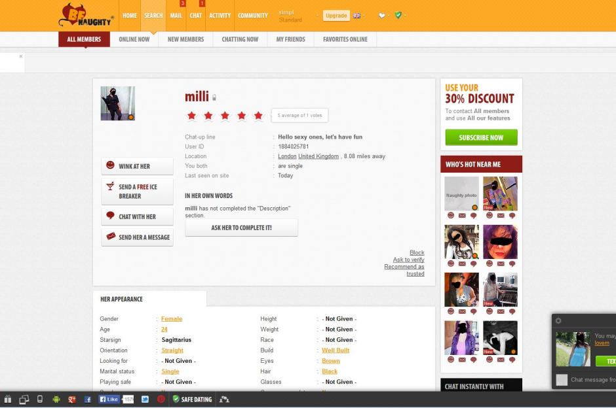Click the Android app icon in bottom bar
Screen dimensions: 616x408
click(56, 399)
